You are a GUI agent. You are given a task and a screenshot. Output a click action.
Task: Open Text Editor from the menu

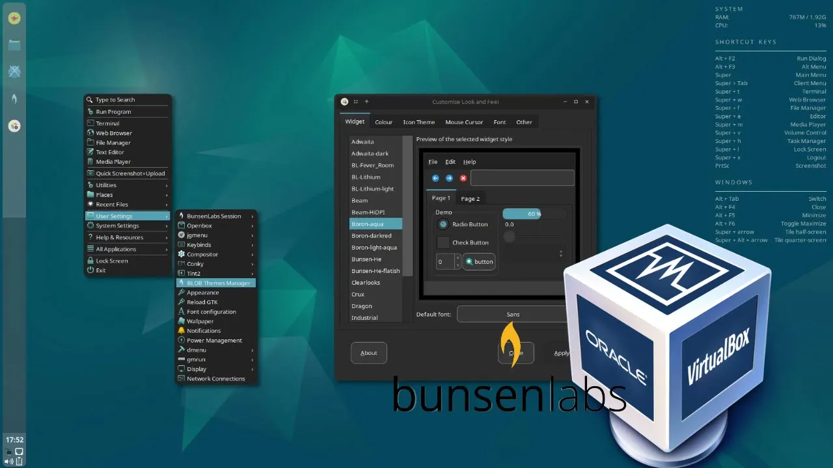pyautogui.click(x=128, y=152)
